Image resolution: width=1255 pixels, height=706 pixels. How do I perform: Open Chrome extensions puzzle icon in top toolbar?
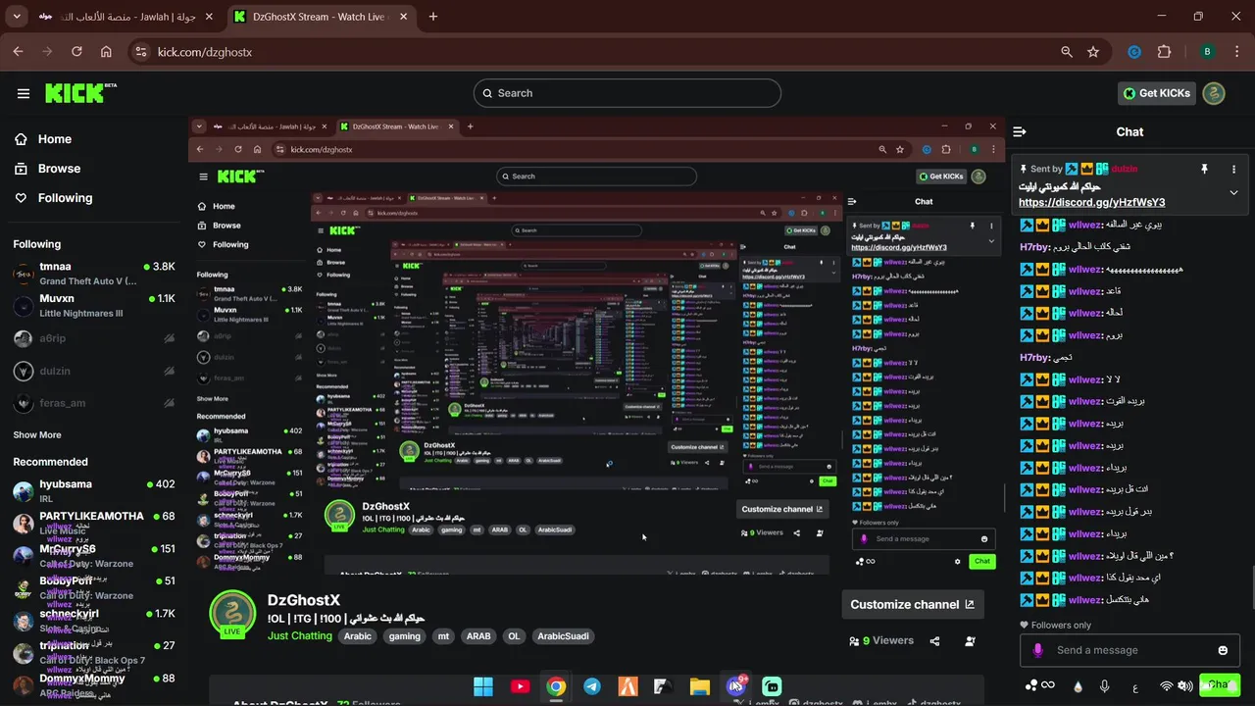[x=1164, y=52]
